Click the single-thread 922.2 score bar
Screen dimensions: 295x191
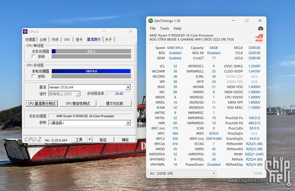(x=91, y=51)
